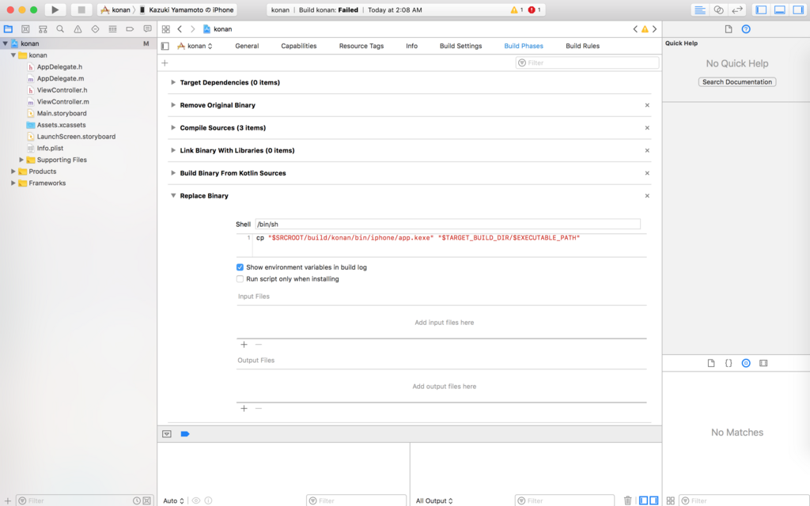Open the Issue navigator warning icon
Viewport: 810px width, 506px height.
[x=78, y=29]
